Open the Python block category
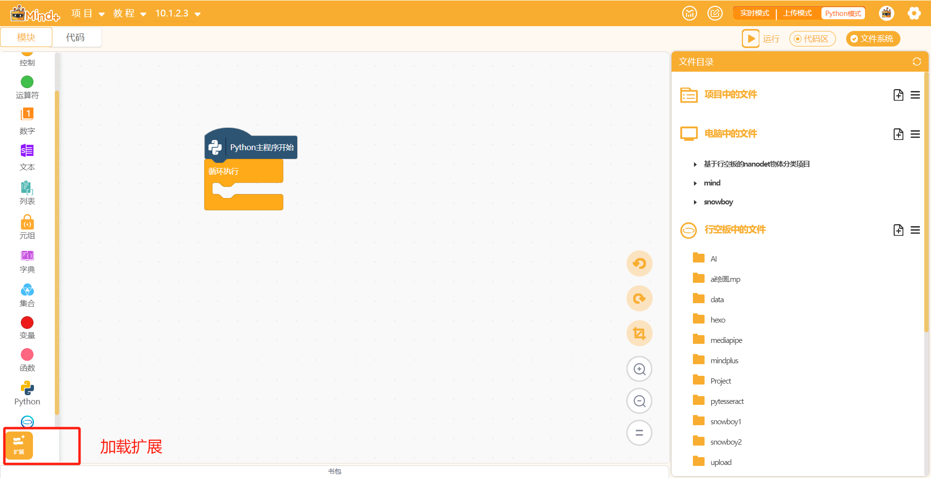The image size is (931, 478). pos(27,393)
